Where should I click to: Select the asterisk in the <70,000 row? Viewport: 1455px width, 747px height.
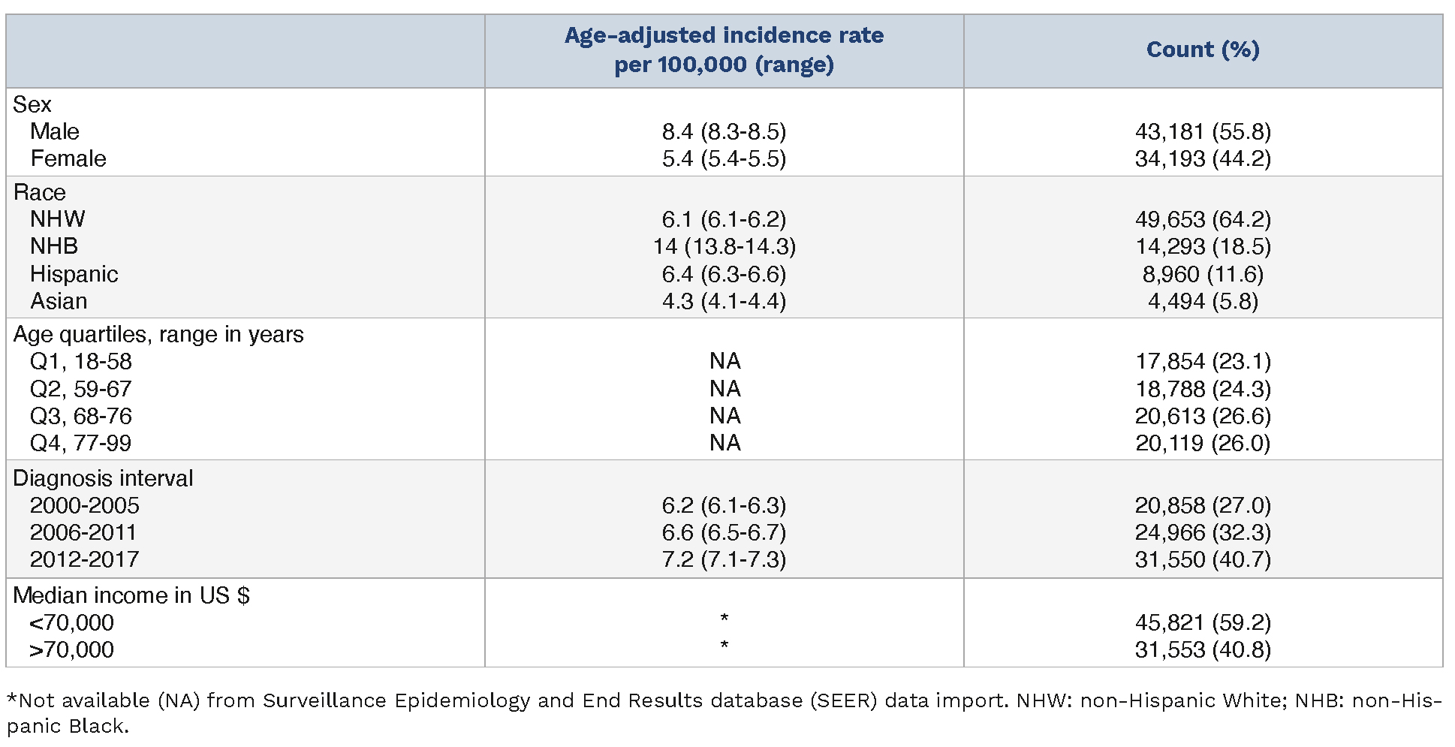(724, 619)
